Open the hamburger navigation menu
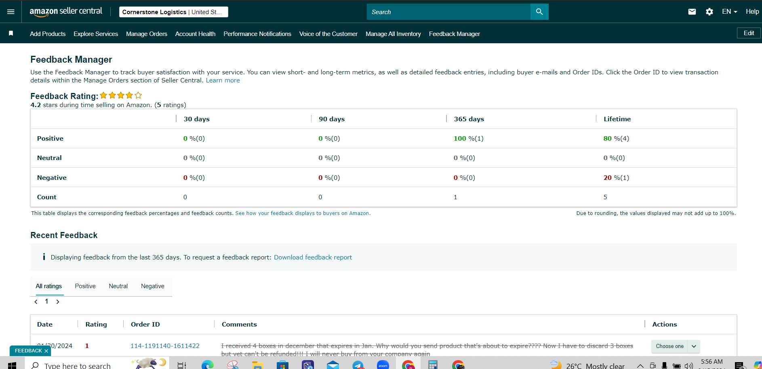762x369 pixels. click(11, 12)
